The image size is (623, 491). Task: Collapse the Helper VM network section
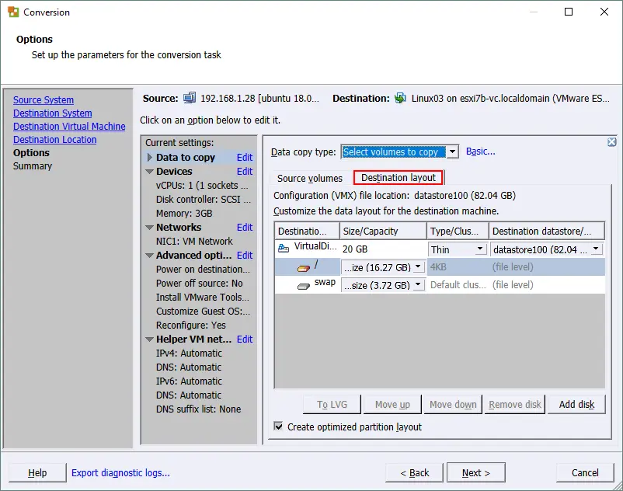149,340
